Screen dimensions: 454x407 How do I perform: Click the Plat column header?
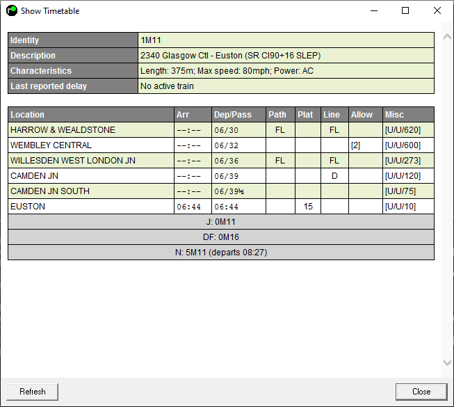[x=308, y=115]
